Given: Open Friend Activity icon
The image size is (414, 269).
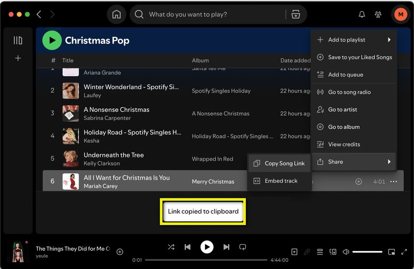Looking at the screenshot, I should 378,14.
